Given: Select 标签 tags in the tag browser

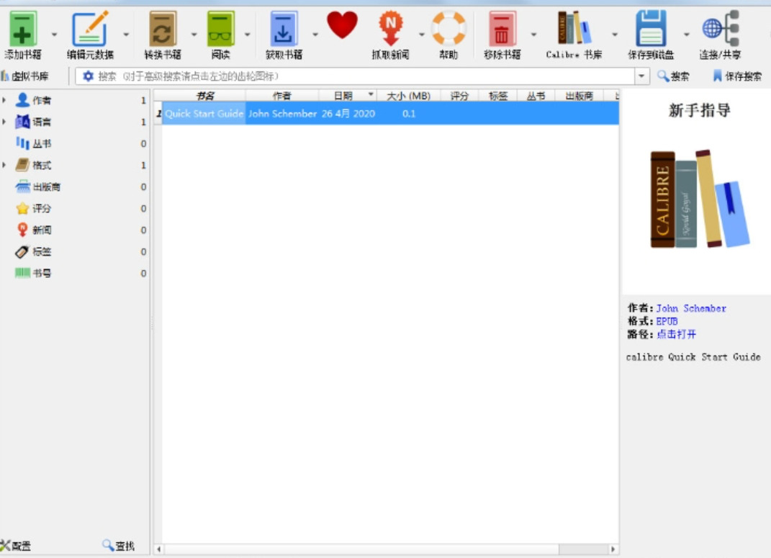Looking at the screenshot, I should coord(42,252).
